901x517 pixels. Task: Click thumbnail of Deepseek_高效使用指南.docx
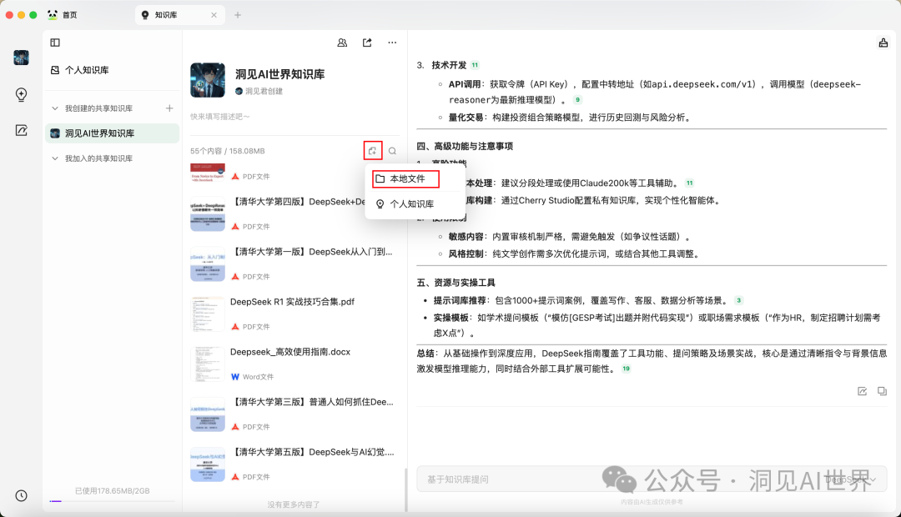coord(208,364)
